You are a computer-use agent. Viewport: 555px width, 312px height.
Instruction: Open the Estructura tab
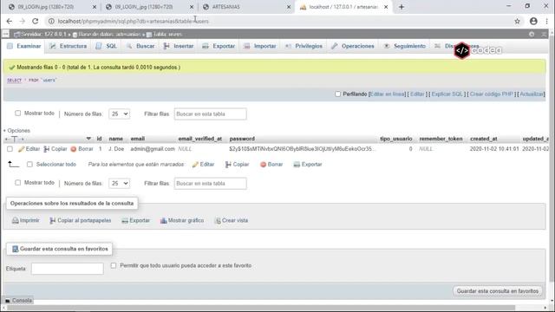pyautogui.click(x=69, y=46)
